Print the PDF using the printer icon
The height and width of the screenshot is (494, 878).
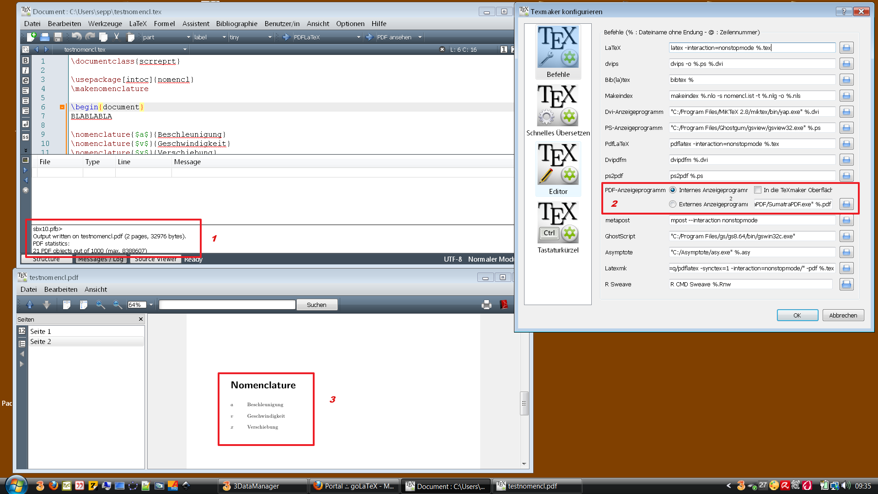487,305
